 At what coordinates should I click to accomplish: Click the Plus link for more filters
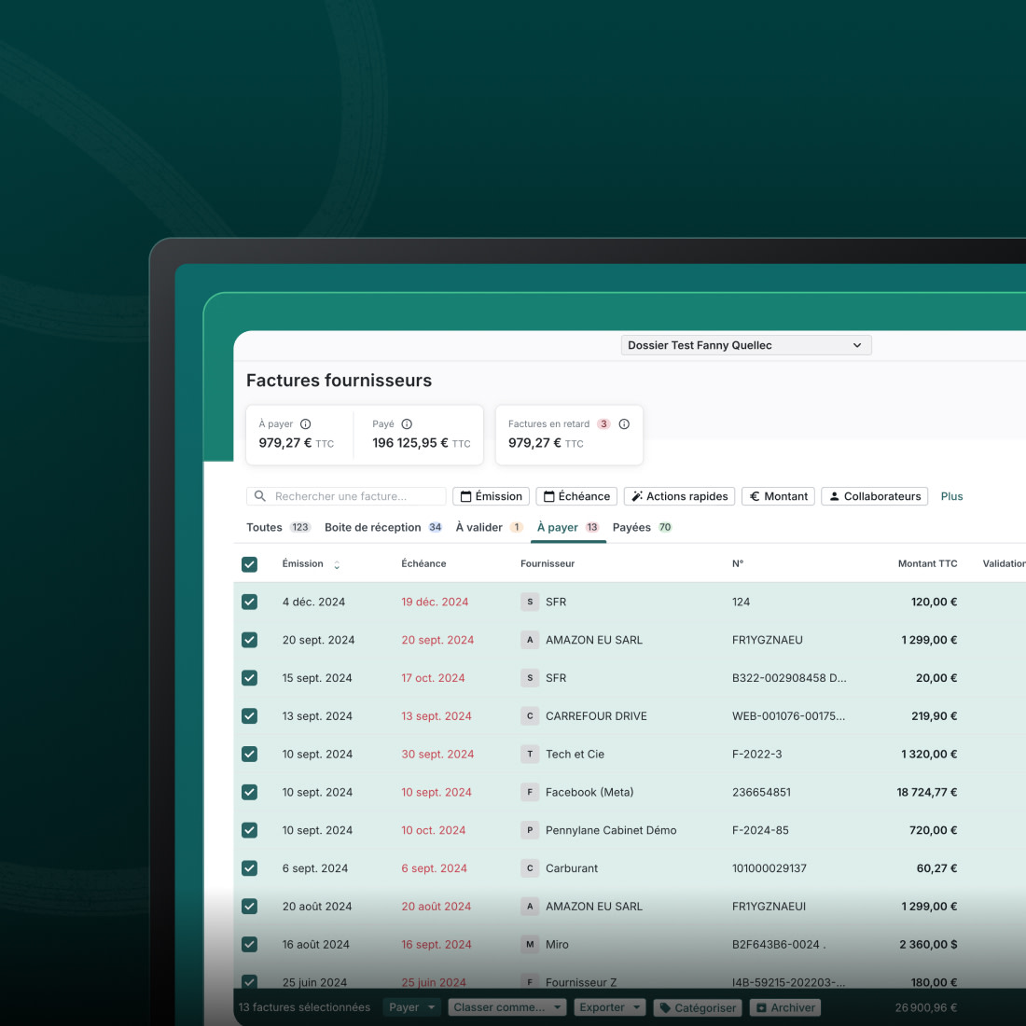tap(951, 495)
